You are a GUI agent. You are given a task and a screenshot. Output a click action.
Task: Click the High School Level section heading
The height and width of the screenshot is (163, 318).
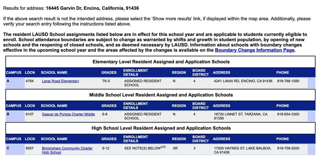(161, 128)
